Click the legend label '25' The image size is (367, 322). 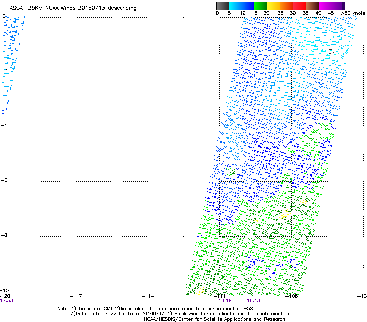click(x=280, y=13)
